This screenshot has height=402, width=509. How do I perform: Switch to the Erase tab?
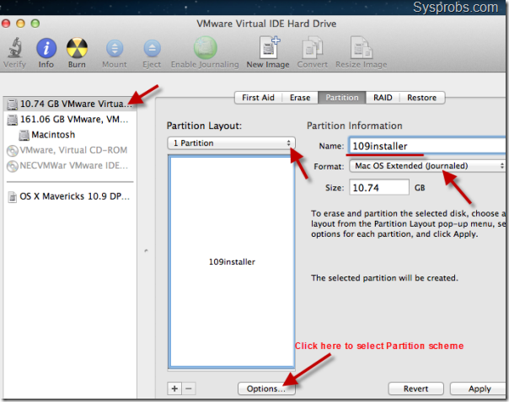pyautogui.click(x=300, y=98)
